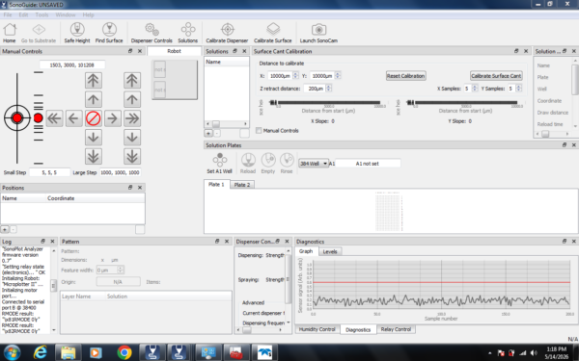
Task: Open the 384 Well plate dropdown
Action: (313, 164)
